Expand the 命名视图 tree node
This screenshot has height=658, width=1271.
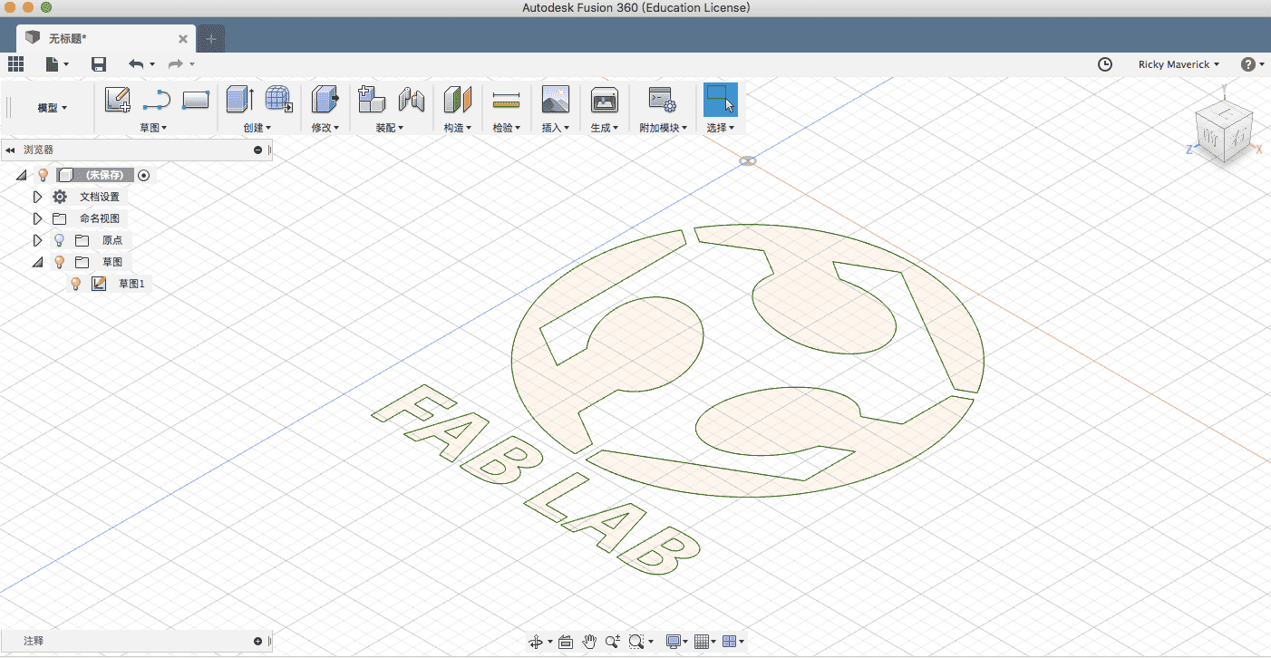pyautogui.click(x=37, y=218)
